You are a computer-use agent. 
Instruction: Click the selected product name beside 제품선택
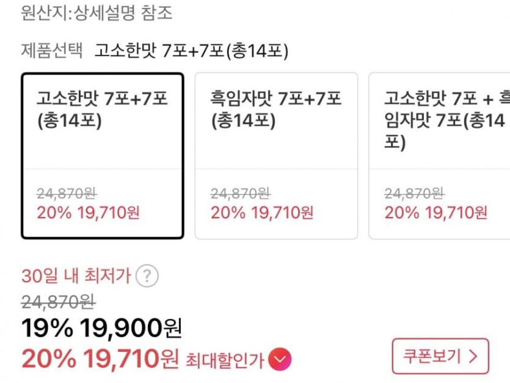[191, 51]
